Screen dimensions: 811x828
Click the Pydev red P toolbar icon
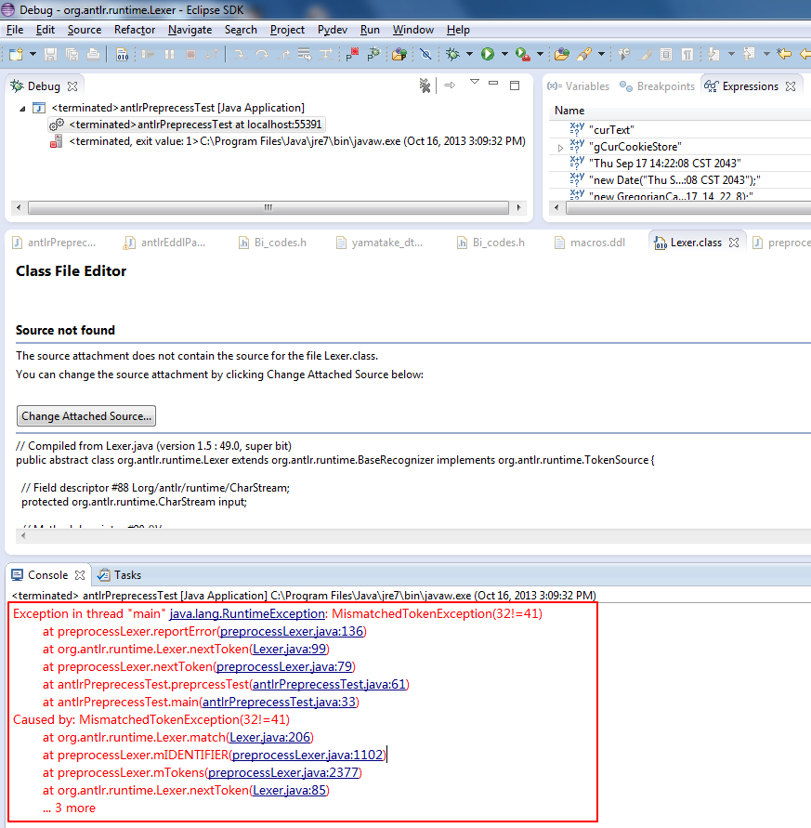(352, 54)
